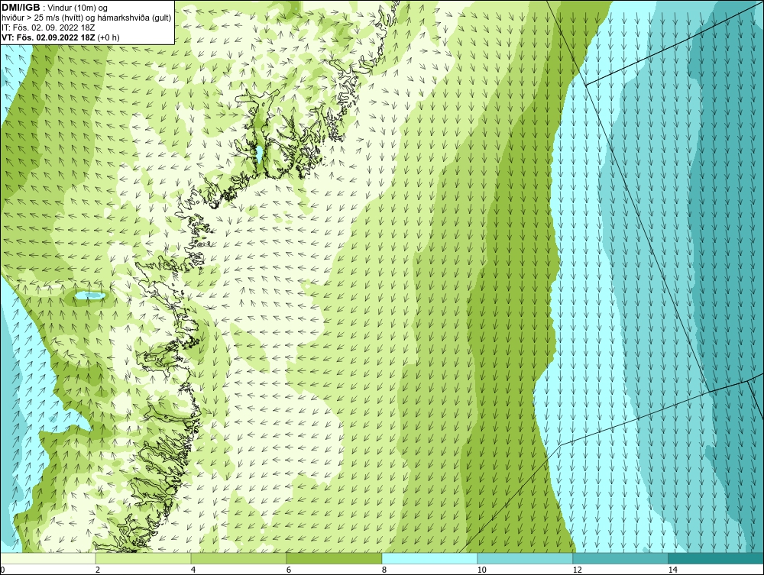Click the 12–14 m/s teal legend swatch
764x575 pixels.
[620, 558]
